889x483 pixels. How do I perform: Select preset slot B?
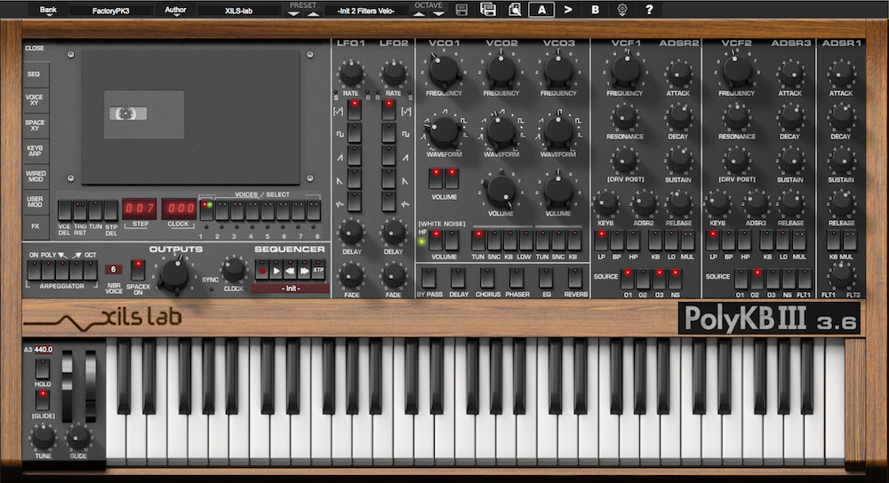click(595, 10)
